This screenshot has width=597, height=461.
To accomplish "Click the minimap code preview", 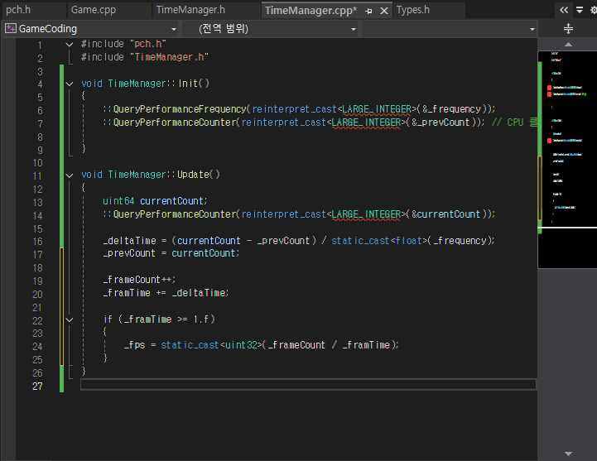I will [x=567, y=160].
